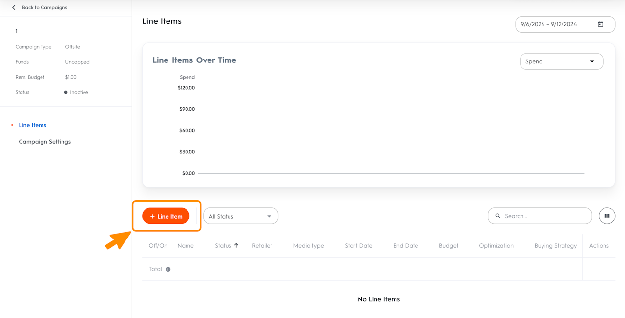Click the column settings icon button
This screenshot has width=625, height=318.
(607, 216)
